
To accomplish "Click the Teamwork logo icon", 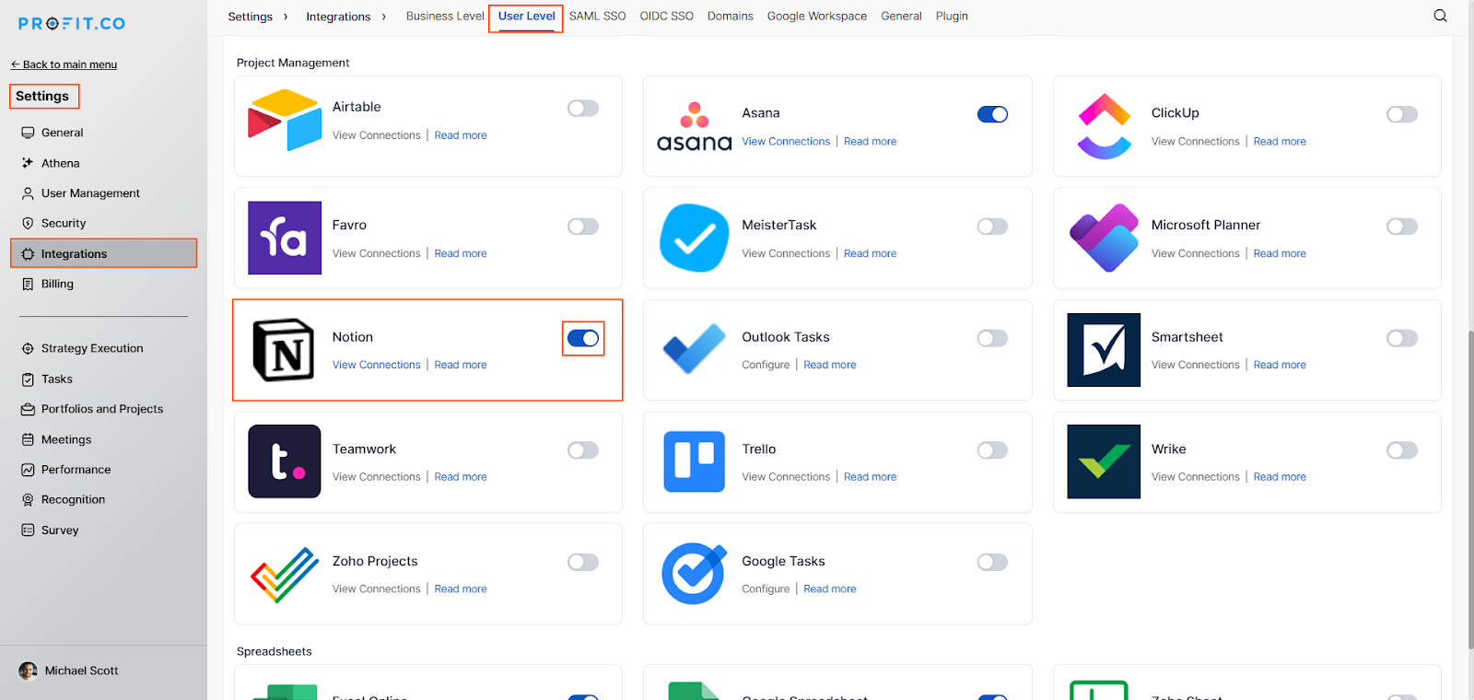I will coord(285,461).
